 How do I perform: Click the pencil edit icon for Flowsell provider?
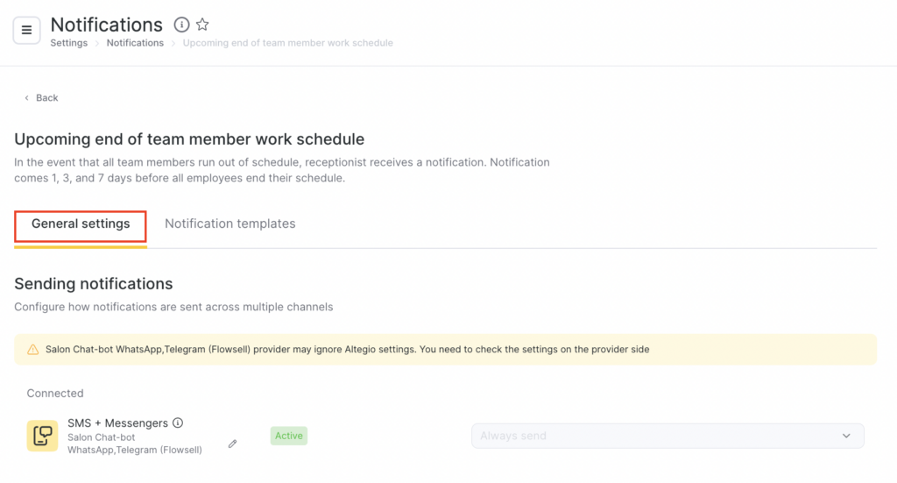click(232, 444)
